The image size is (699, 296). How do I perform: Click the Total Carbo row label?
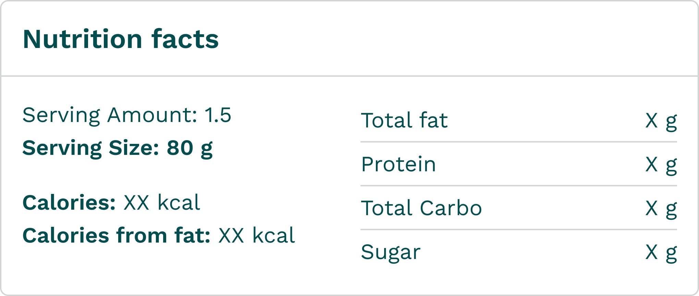pos(421,208)
